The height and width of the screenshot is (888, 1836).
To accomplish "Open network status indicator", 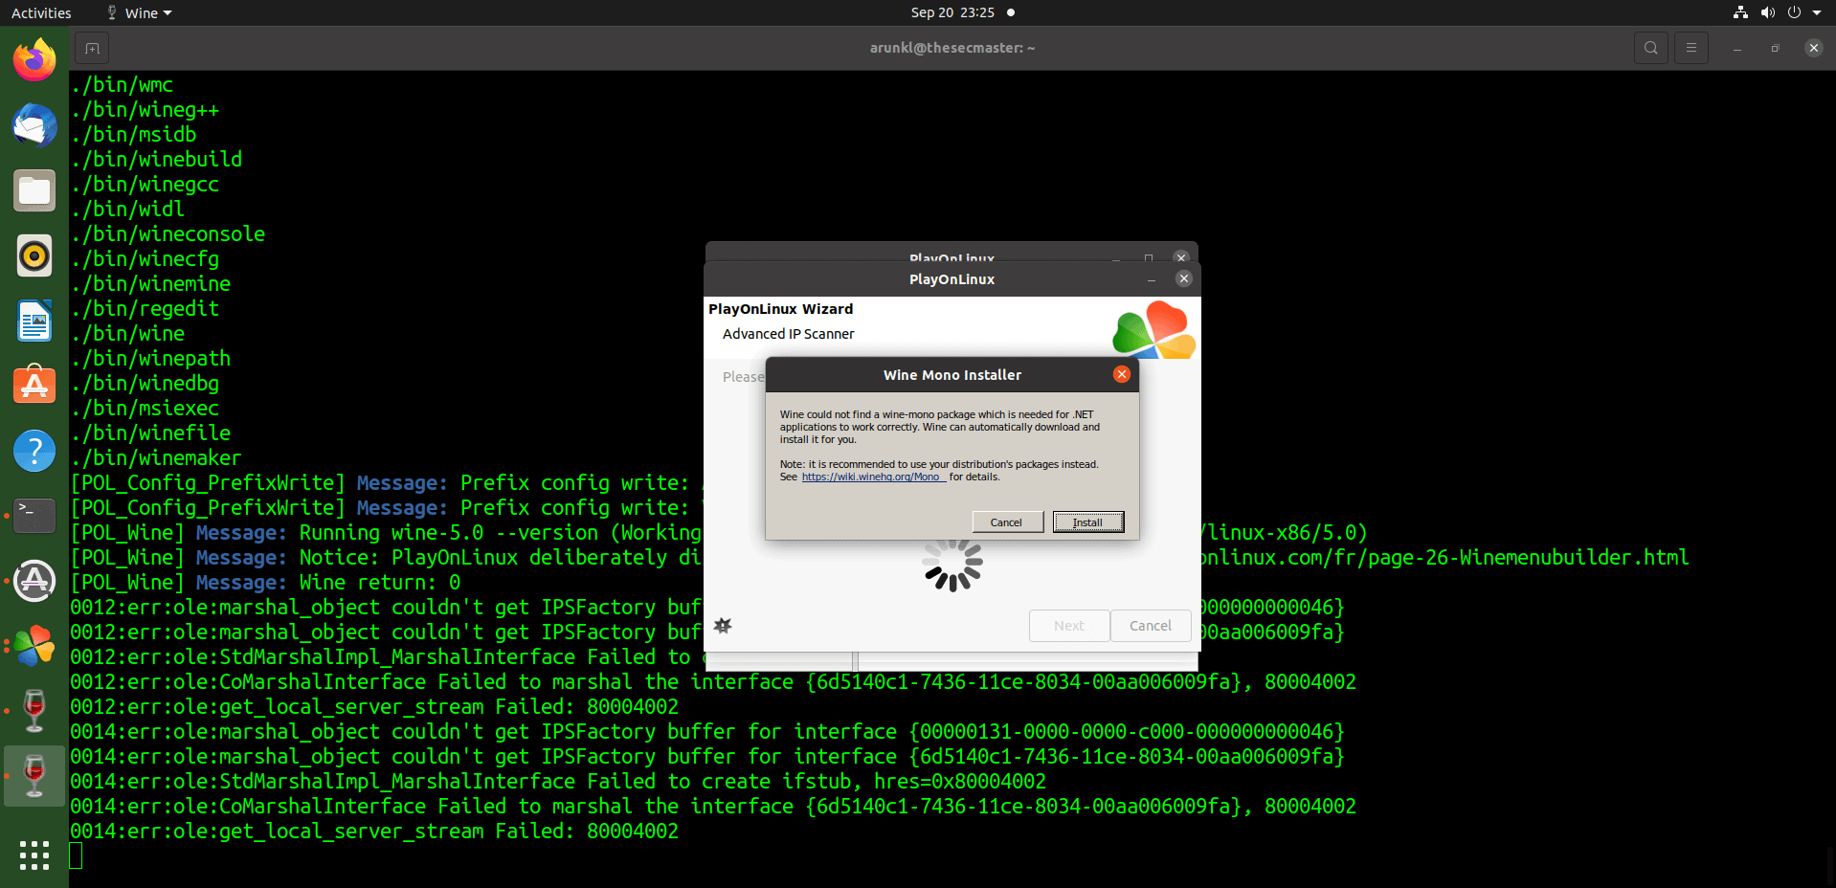I will (x=1740, y=12).
